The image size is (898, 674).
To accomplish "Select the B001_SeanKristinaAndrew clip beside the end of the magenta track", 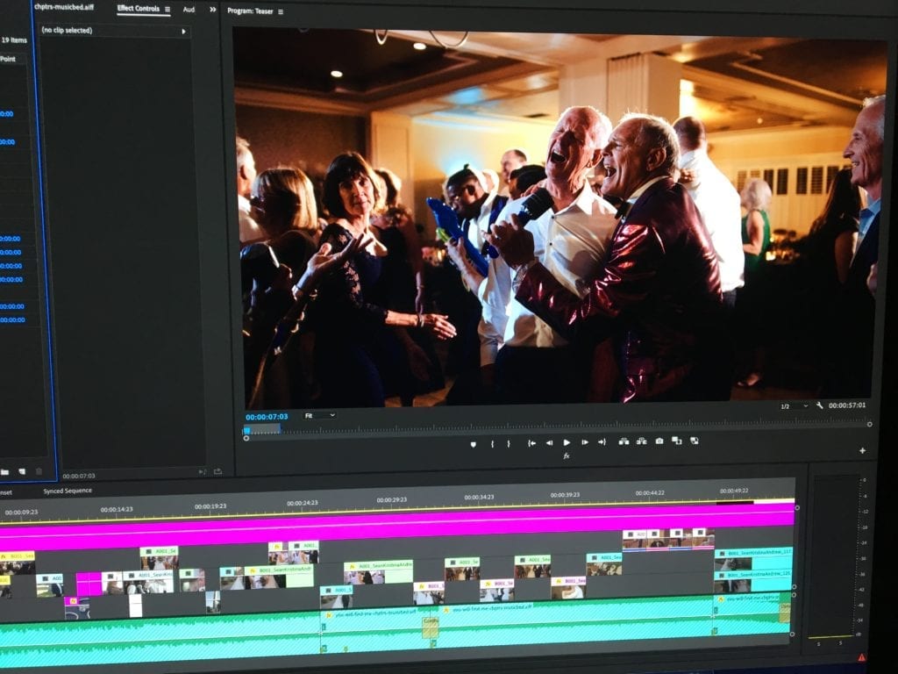I will click(x=753, y=559).
